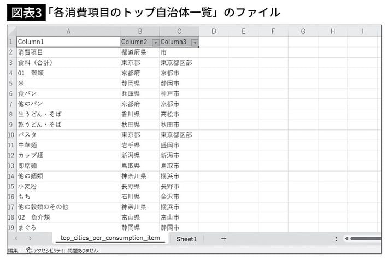Switch to the Sheet1 tab
388x260 pixels.
pos(186,239)
